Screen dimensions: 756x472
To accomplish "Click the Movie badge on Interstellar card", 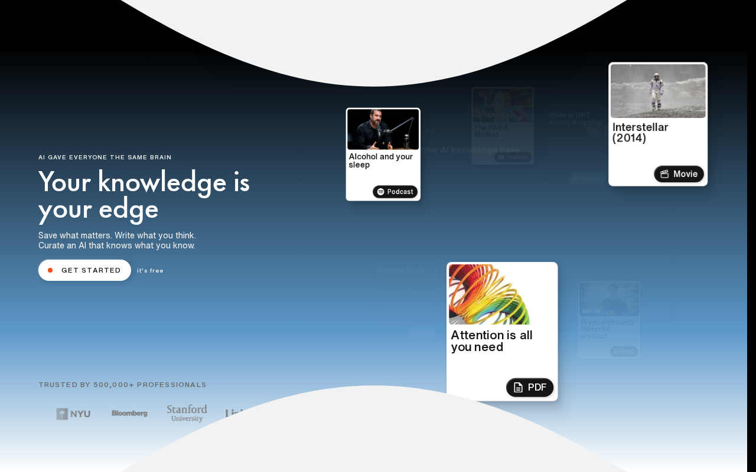I will [679, 174].
